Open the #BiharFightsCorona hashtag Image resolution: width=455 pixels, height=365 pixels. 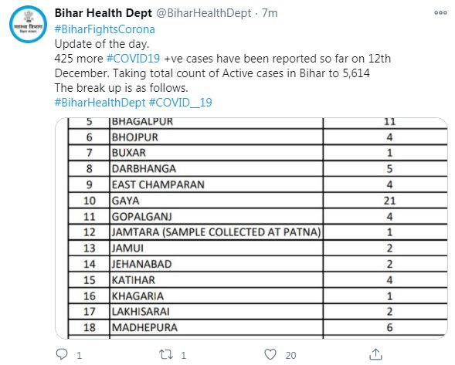coord(105,29)
